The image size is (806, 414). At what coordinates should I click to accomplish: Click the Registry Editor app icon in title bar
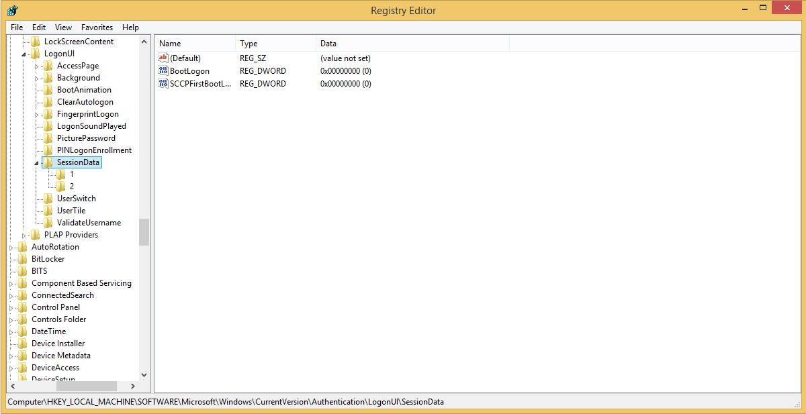click(12, 10)
